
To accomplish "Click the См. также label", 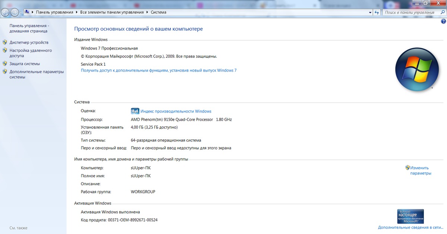I will pos(19,228).
